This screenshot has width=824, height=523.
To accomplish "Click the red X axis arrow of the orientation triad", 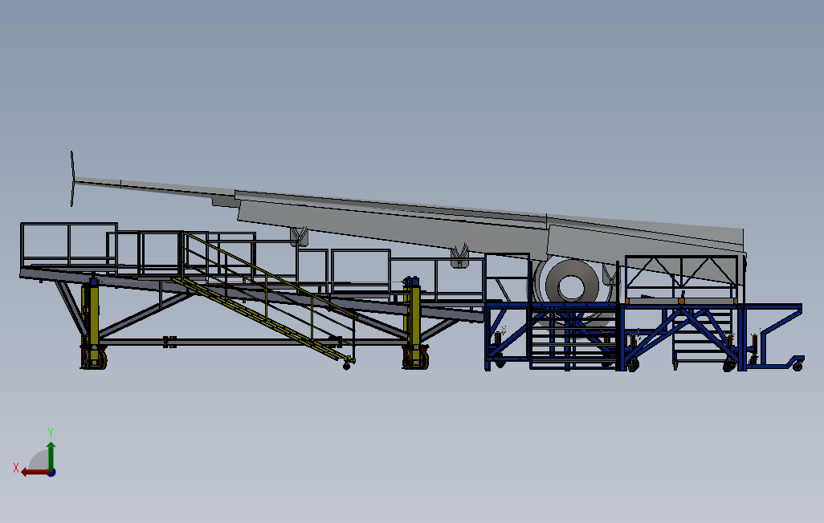I will coord(35,472).
